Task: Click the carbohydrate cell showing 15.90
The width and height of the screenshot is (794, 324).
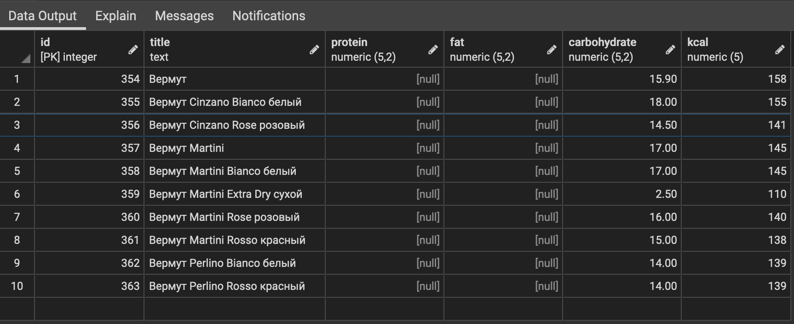Action: pyautogui.click(x=621, y=79)
